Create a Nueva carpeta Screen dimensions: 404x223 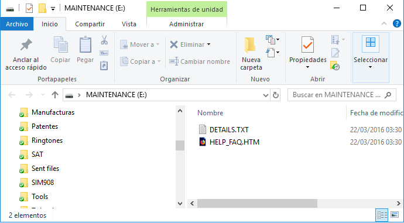(251, 53)
